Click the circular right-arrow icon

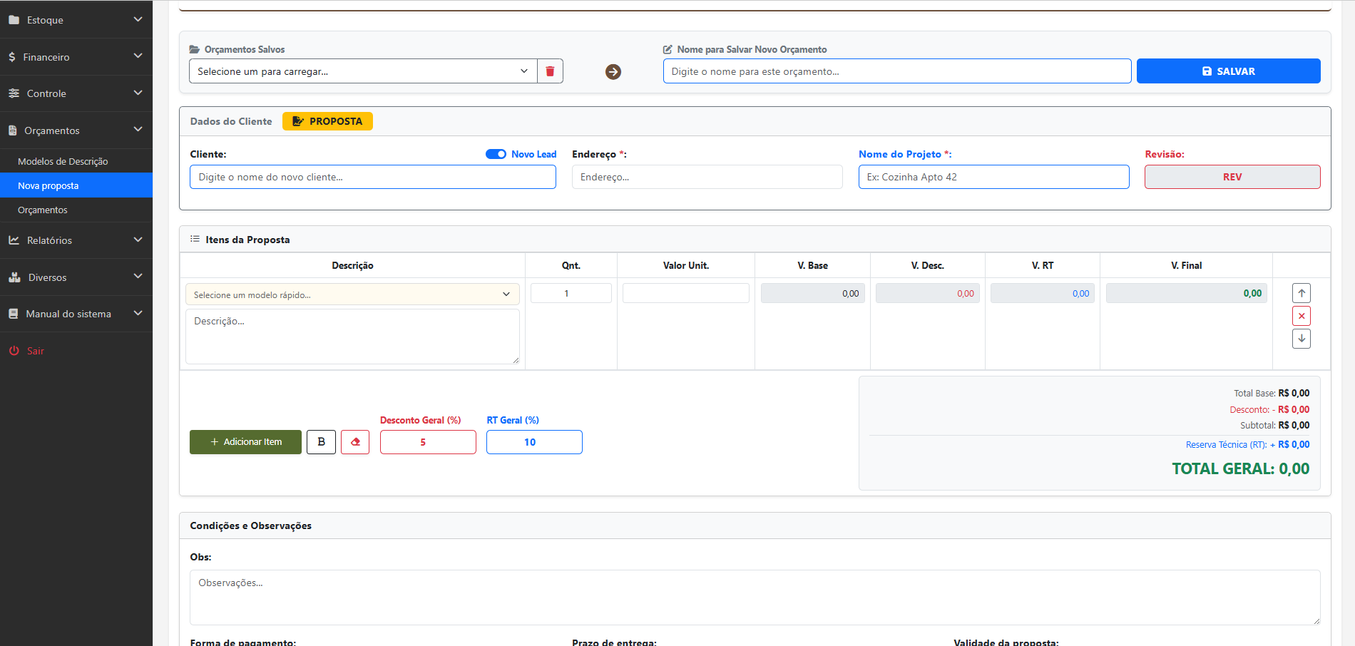pos(613,72)
